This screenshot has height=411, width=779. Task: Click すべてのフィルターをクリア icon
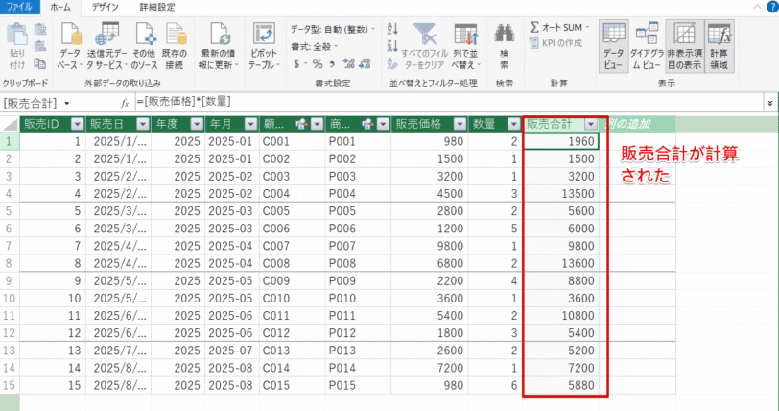pyautogui.click(x=425, y=35)
